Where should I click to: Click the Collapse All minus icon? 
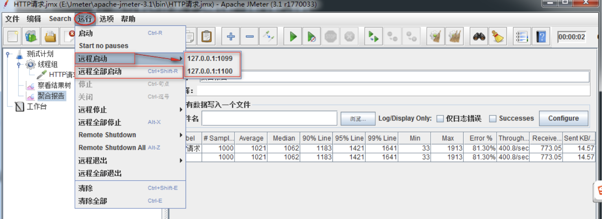250,37
